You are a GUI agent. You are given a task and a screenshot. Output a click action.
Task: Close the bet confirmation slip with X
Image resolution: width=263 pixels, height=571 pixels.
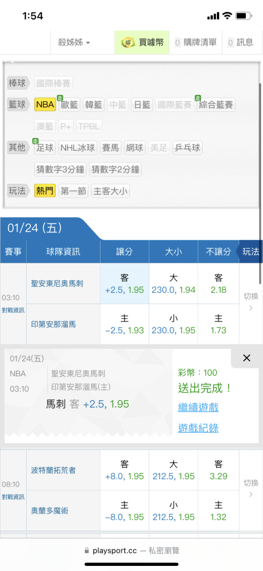pos(246,359)
